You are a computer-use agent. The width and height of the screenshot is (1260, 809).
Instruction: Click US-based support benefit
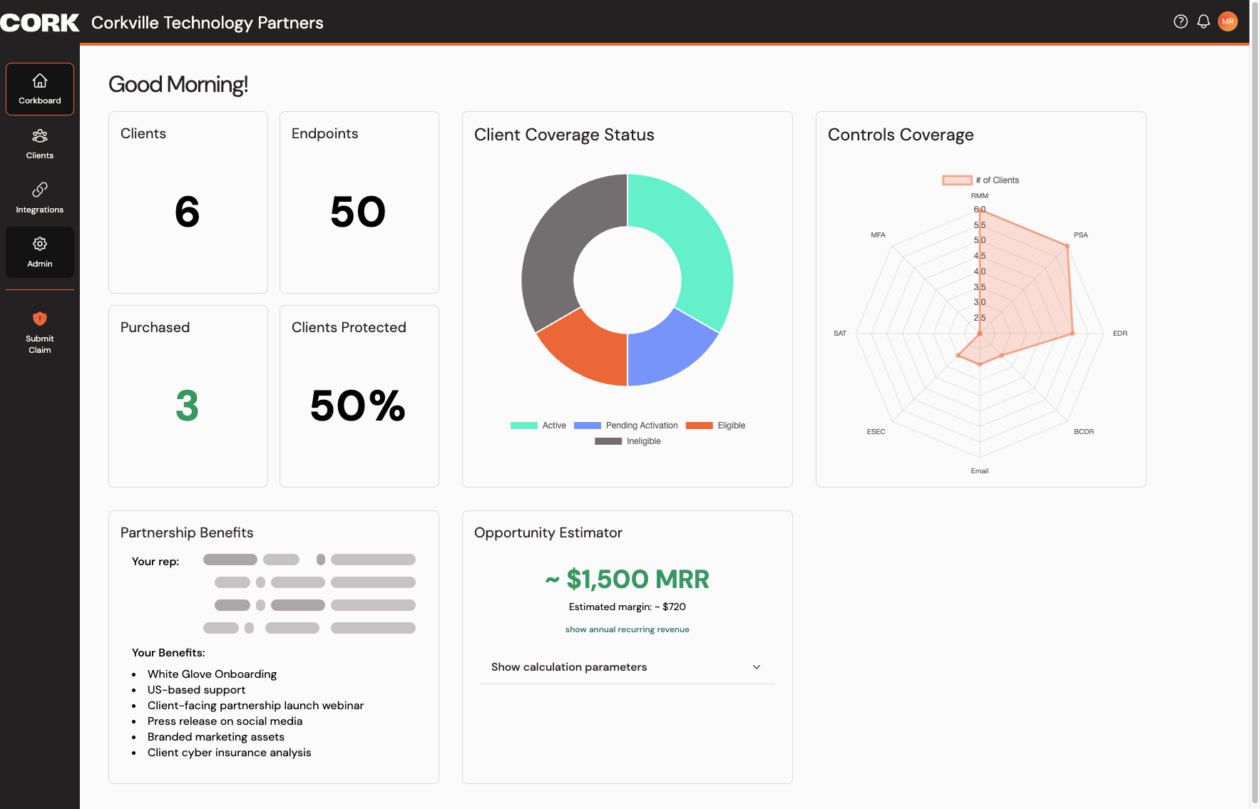[x=196, y=690]
